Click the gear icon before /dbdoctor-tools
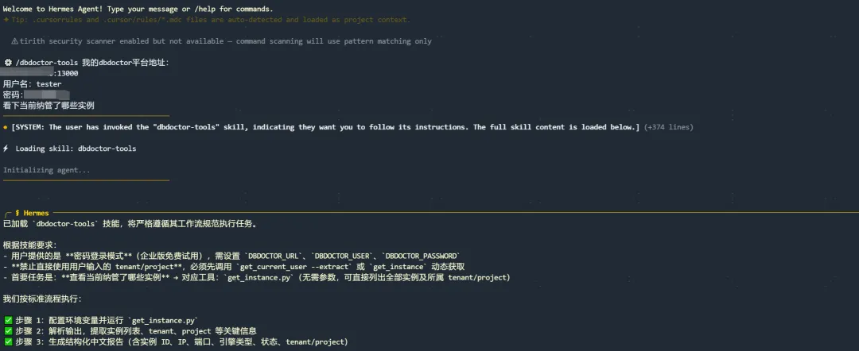859x351 pixels. pos(8,62)
